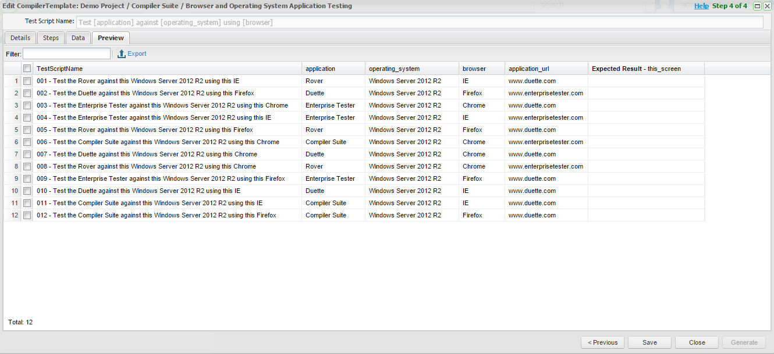Open the Data tab
The image size is (774, 354).
click(x=78, y=38)
